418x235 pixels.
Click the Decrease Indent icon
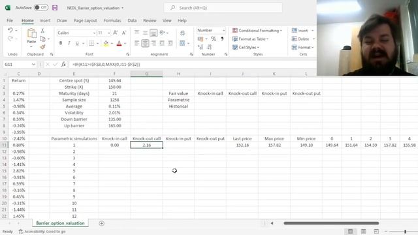click(x=162, y=43)
